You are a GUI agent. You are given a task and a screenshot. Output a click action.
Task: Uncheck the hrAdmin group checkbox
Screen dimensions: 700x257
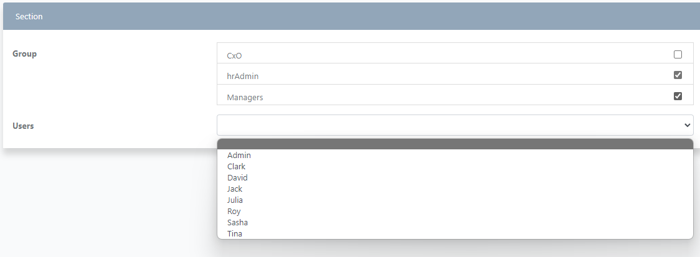pyautogui.click(x=678, y=75)
